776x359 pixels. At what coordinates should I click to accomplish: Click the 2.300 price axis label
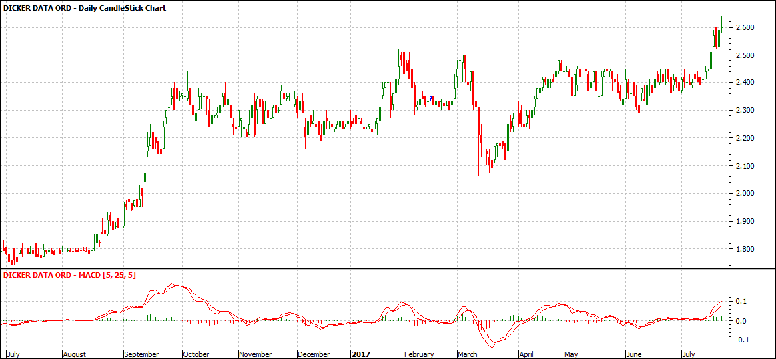tap(743, 110)
